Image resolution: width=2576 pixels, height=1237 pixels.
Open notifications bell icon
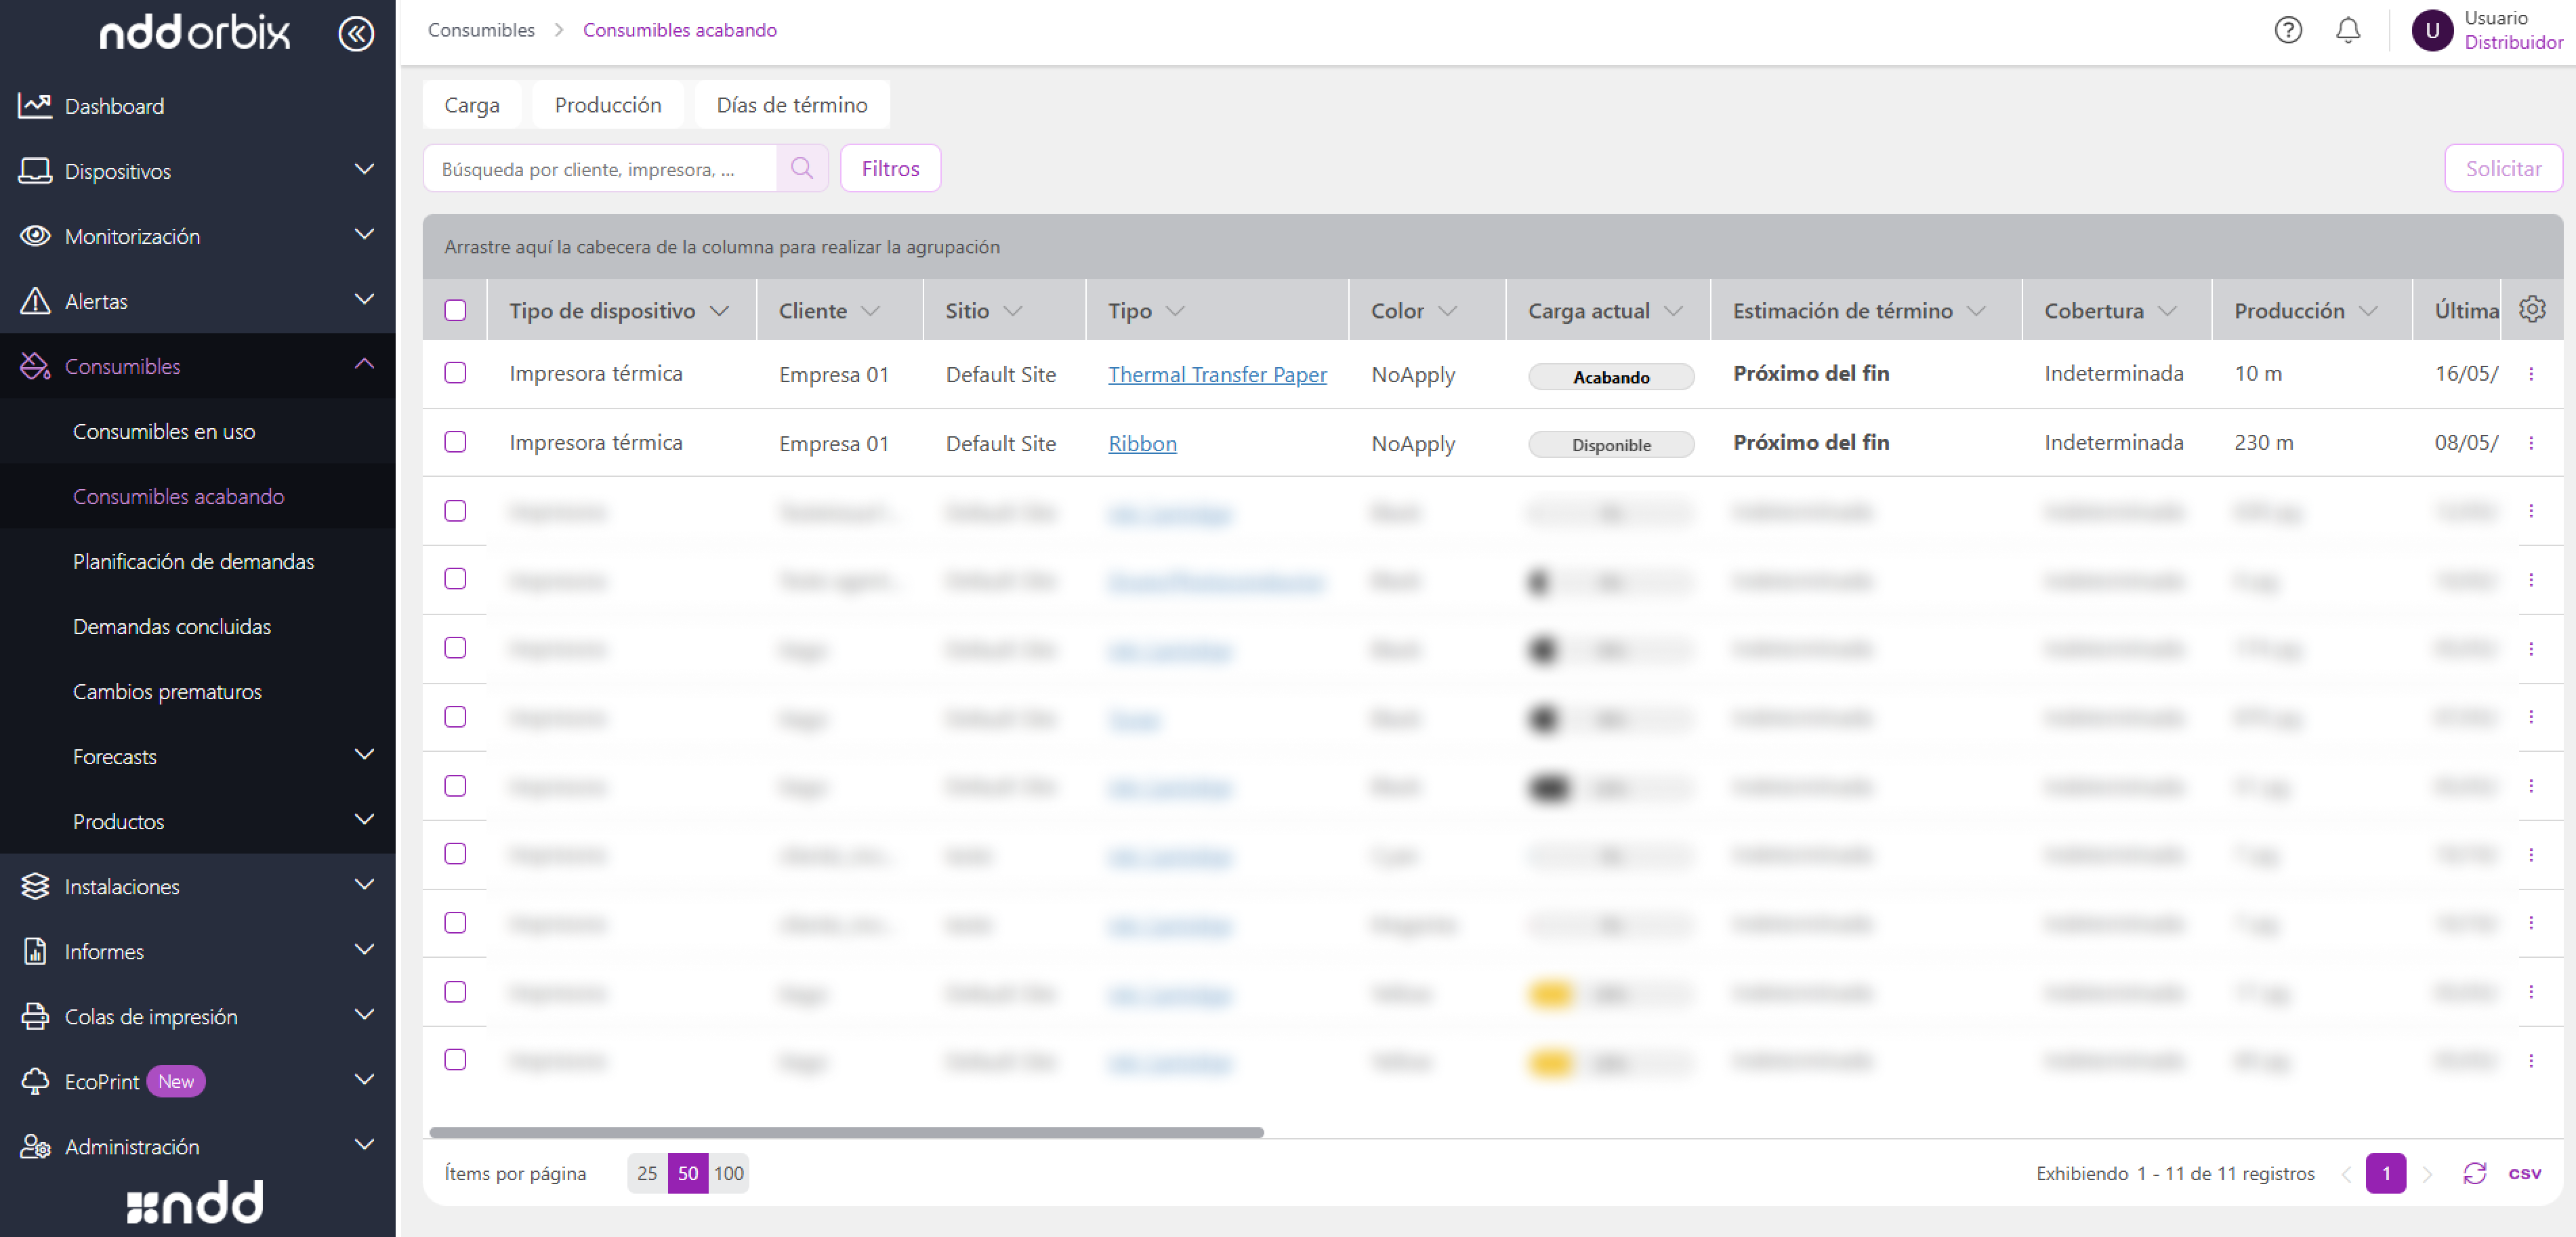(x=2348, y=30)
